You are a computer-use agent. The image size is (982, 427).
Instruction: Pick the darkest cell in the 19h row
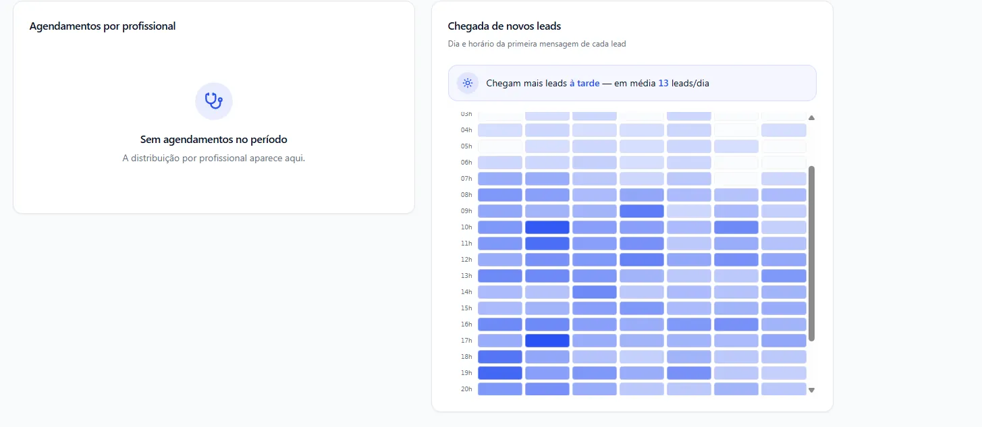click(500, 373)
